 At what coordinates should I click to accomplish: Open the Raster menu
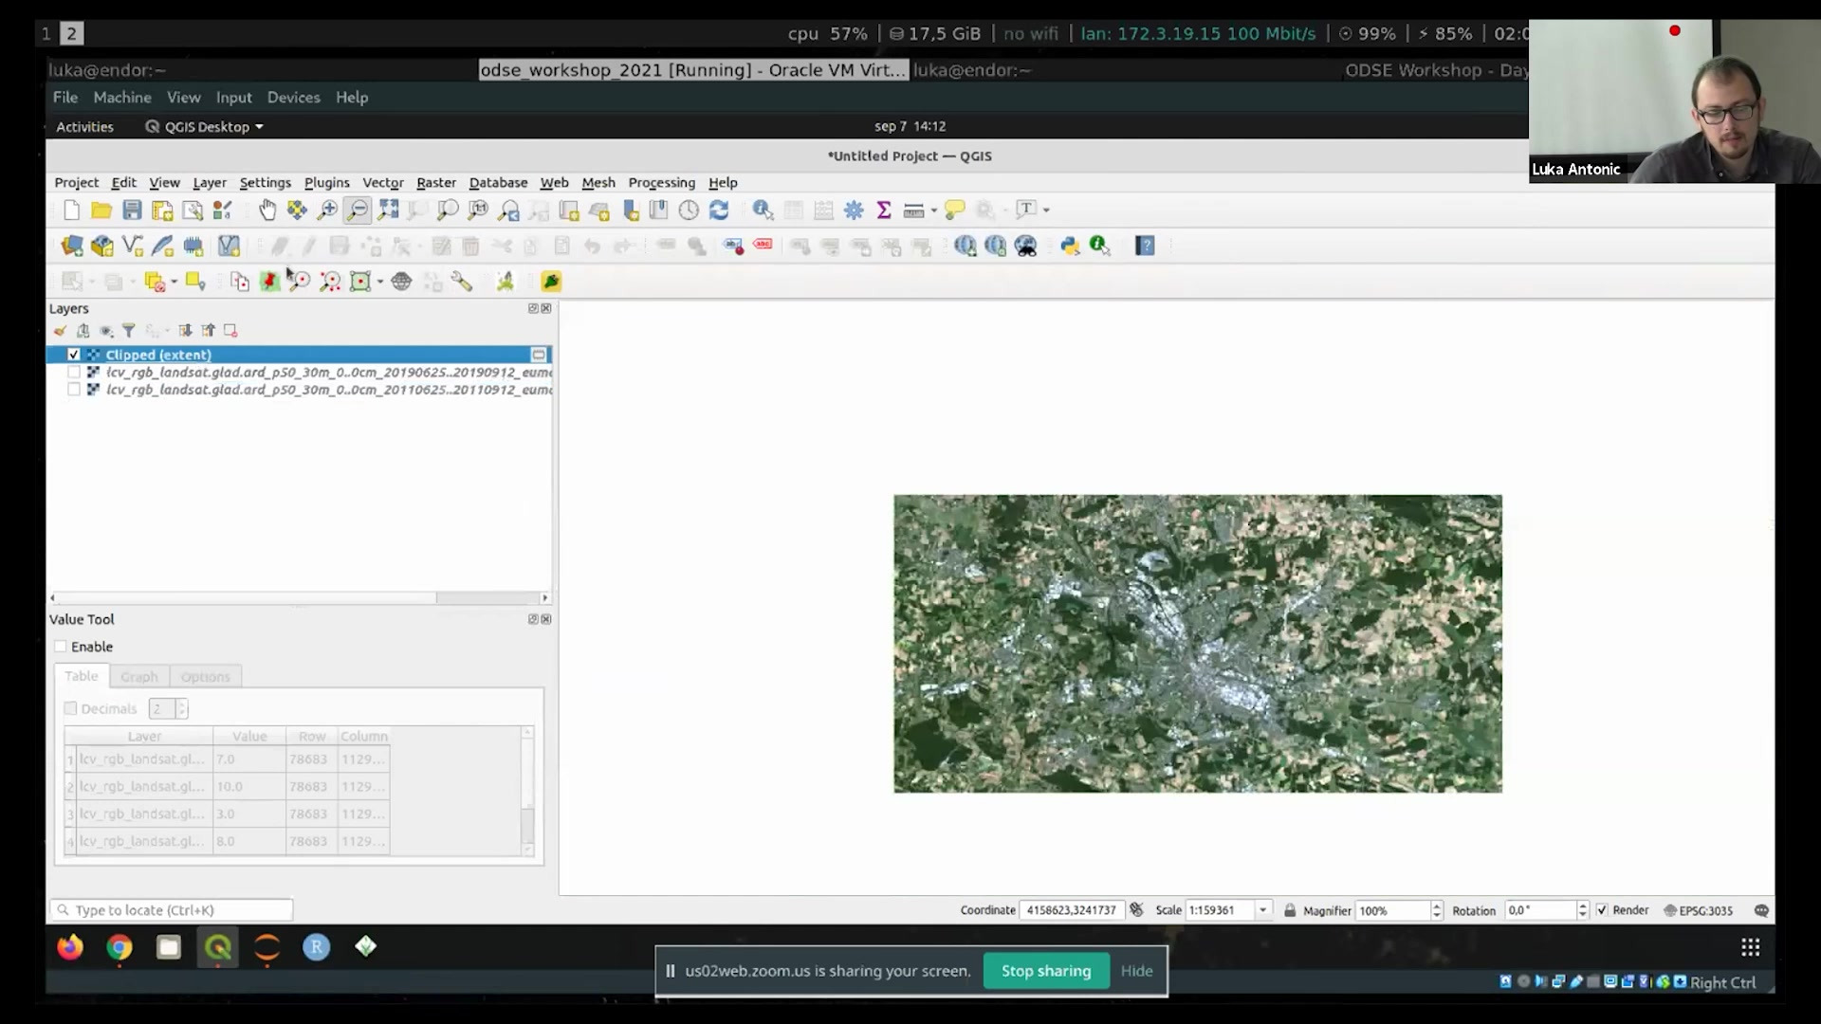(x=435, y=183)
